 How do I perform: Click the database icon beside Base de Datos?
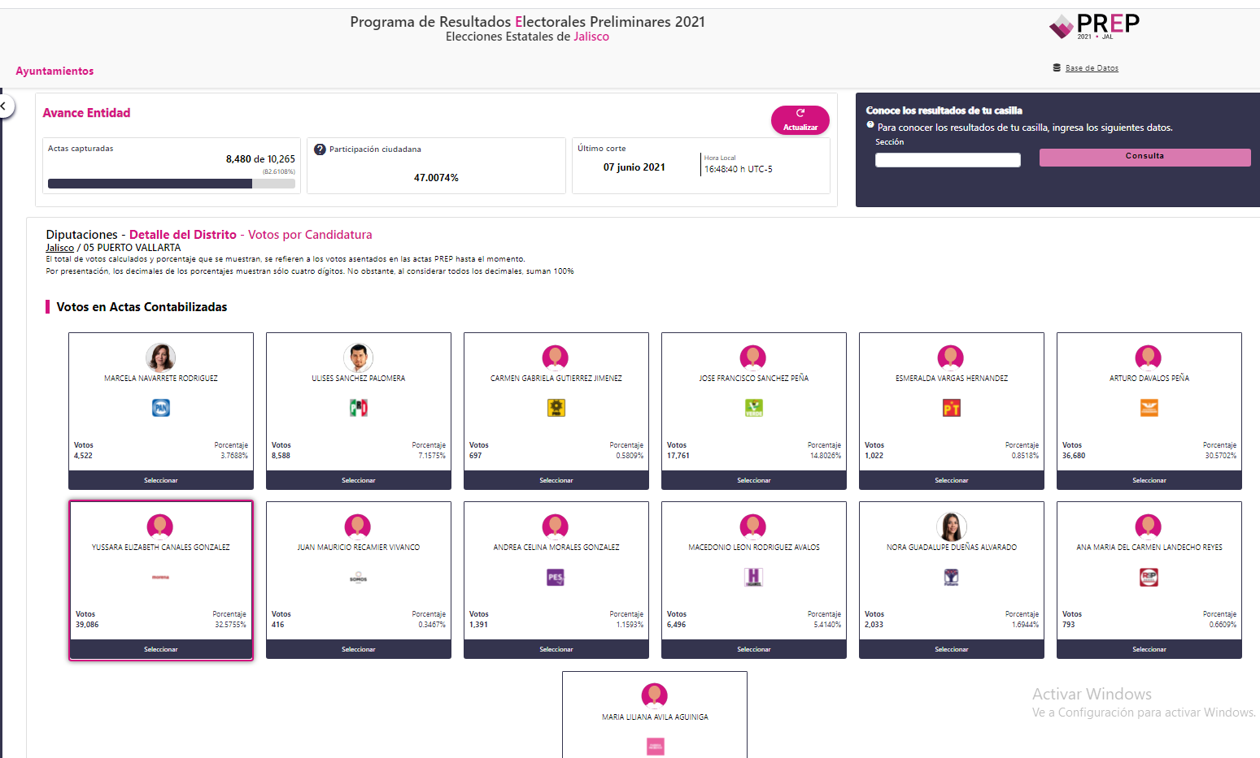click(1057, 67)
